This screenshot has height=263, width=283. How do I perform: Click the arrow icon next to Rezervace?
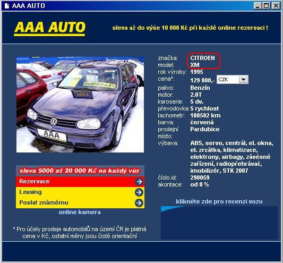139,182
